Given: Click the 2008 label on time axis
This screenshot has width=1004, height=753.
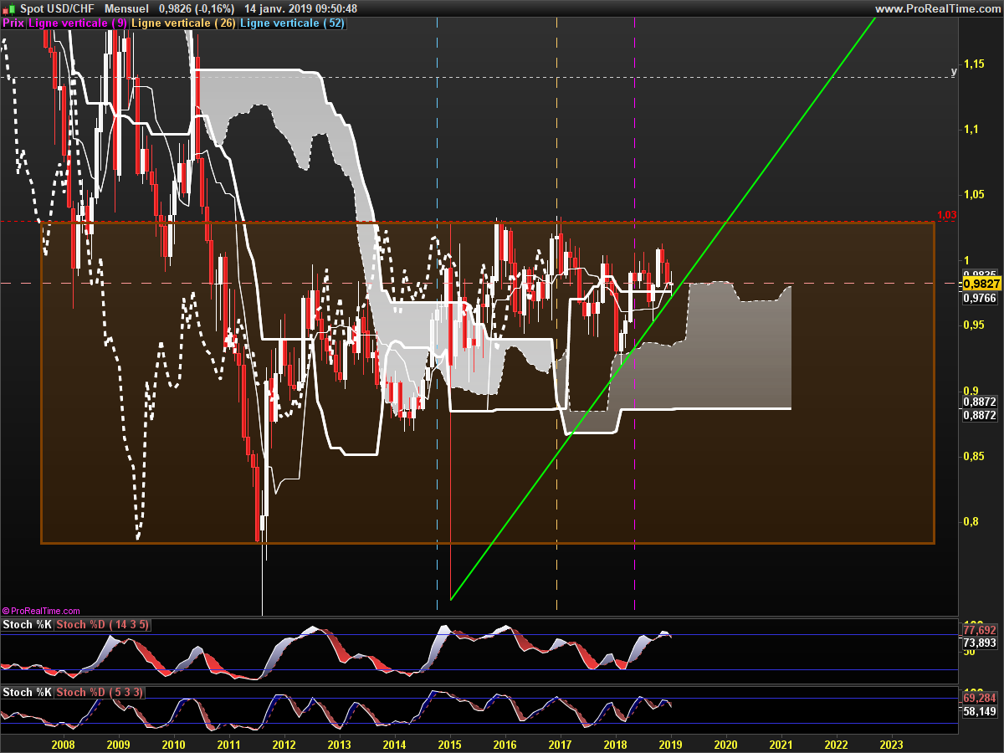Looking at the screenshot, I should pos(63,744).
